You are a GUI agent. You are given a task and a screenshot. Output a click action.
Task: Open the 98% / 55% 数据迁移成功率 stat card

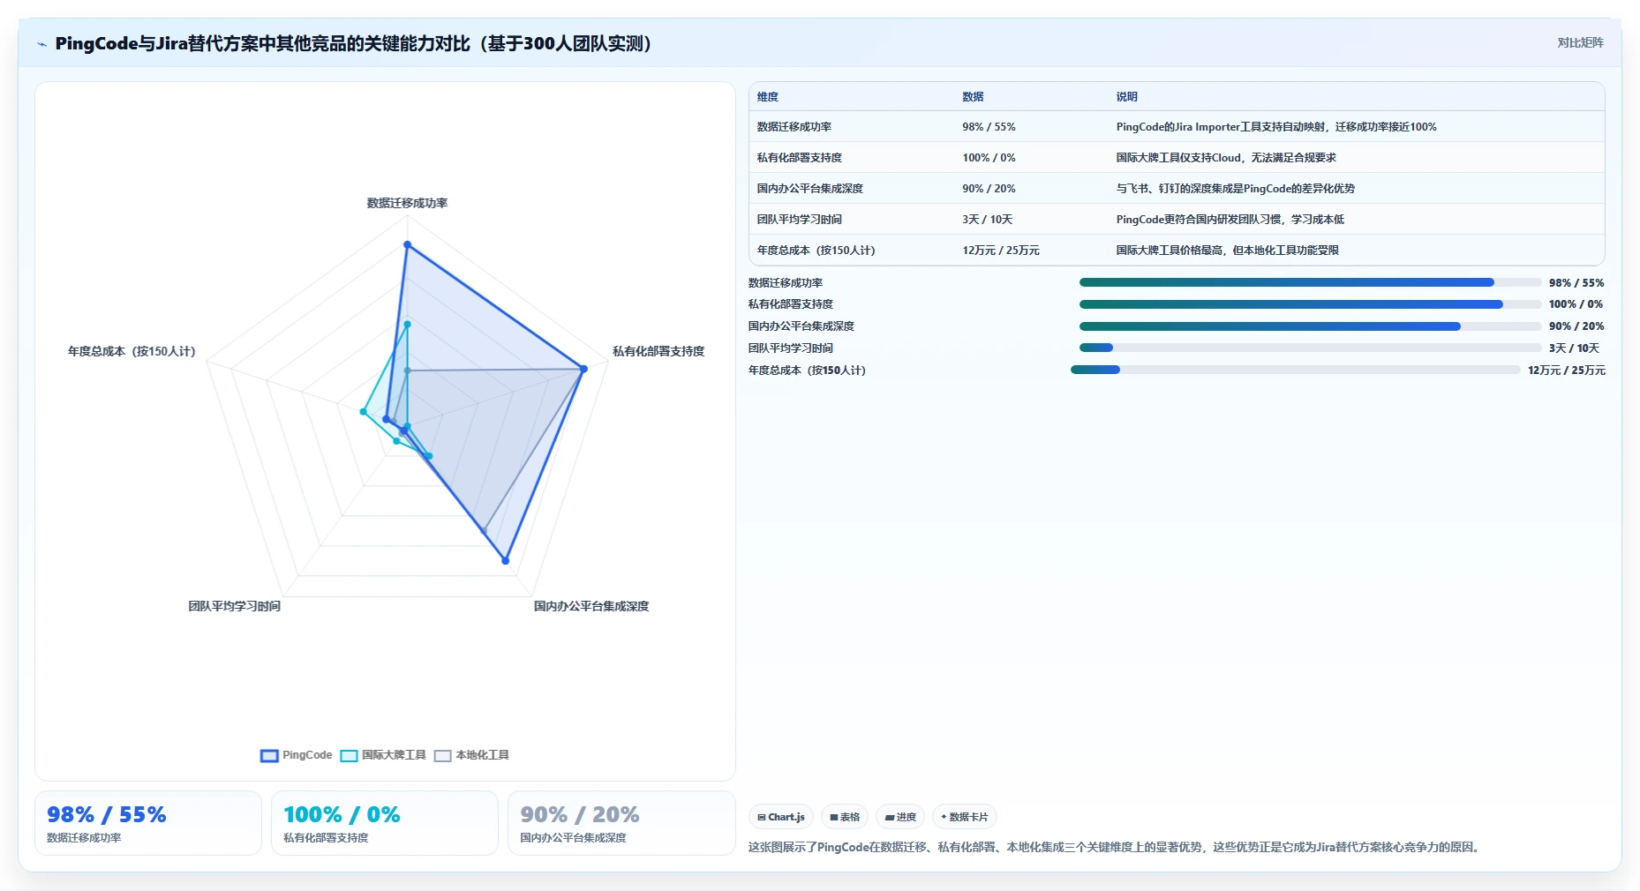coord(148,823)
